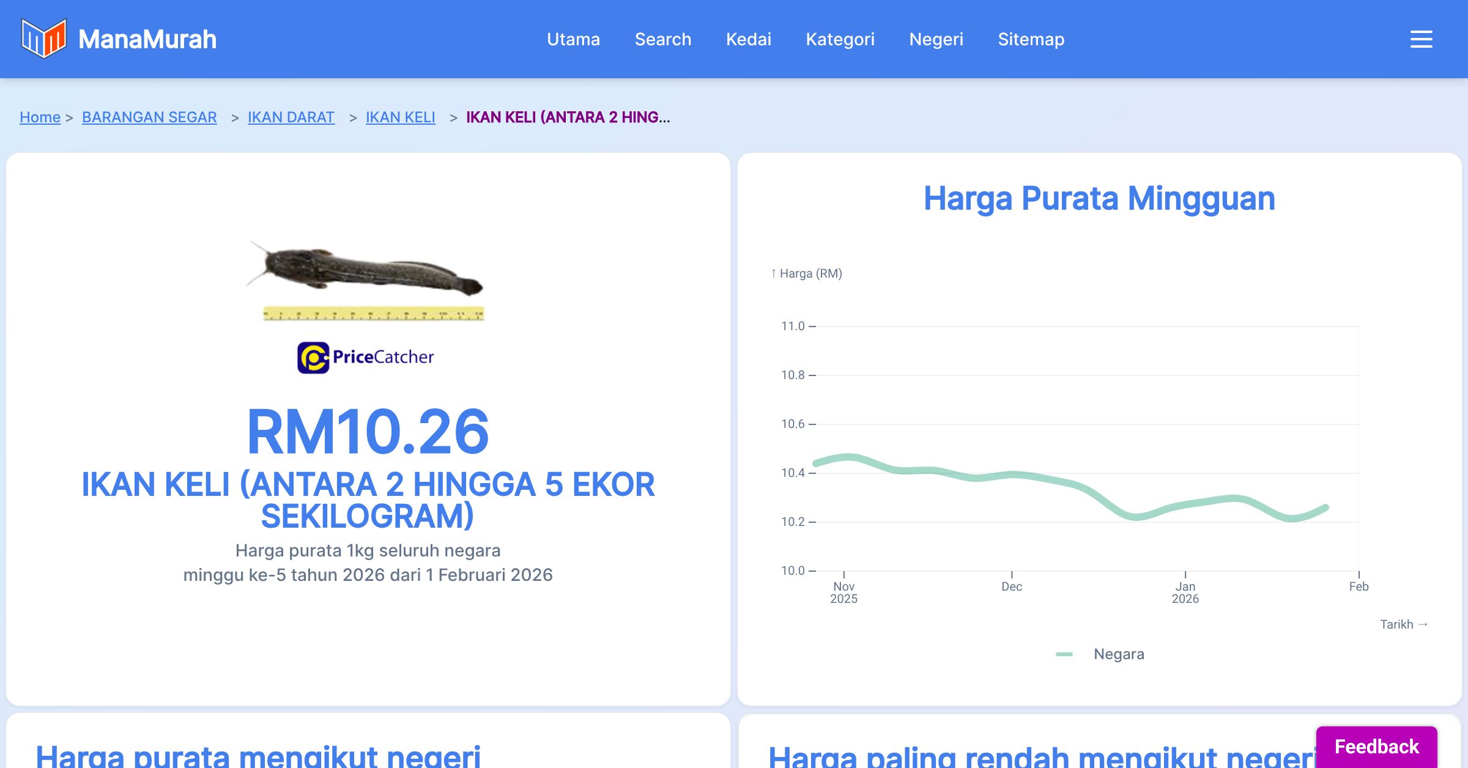The width and height of the screenshot is (1468, 768).
Task: Click the truncated IKAN KELI (ANTARA 2 HING... breadcrumb
Action: pos(568,117)
